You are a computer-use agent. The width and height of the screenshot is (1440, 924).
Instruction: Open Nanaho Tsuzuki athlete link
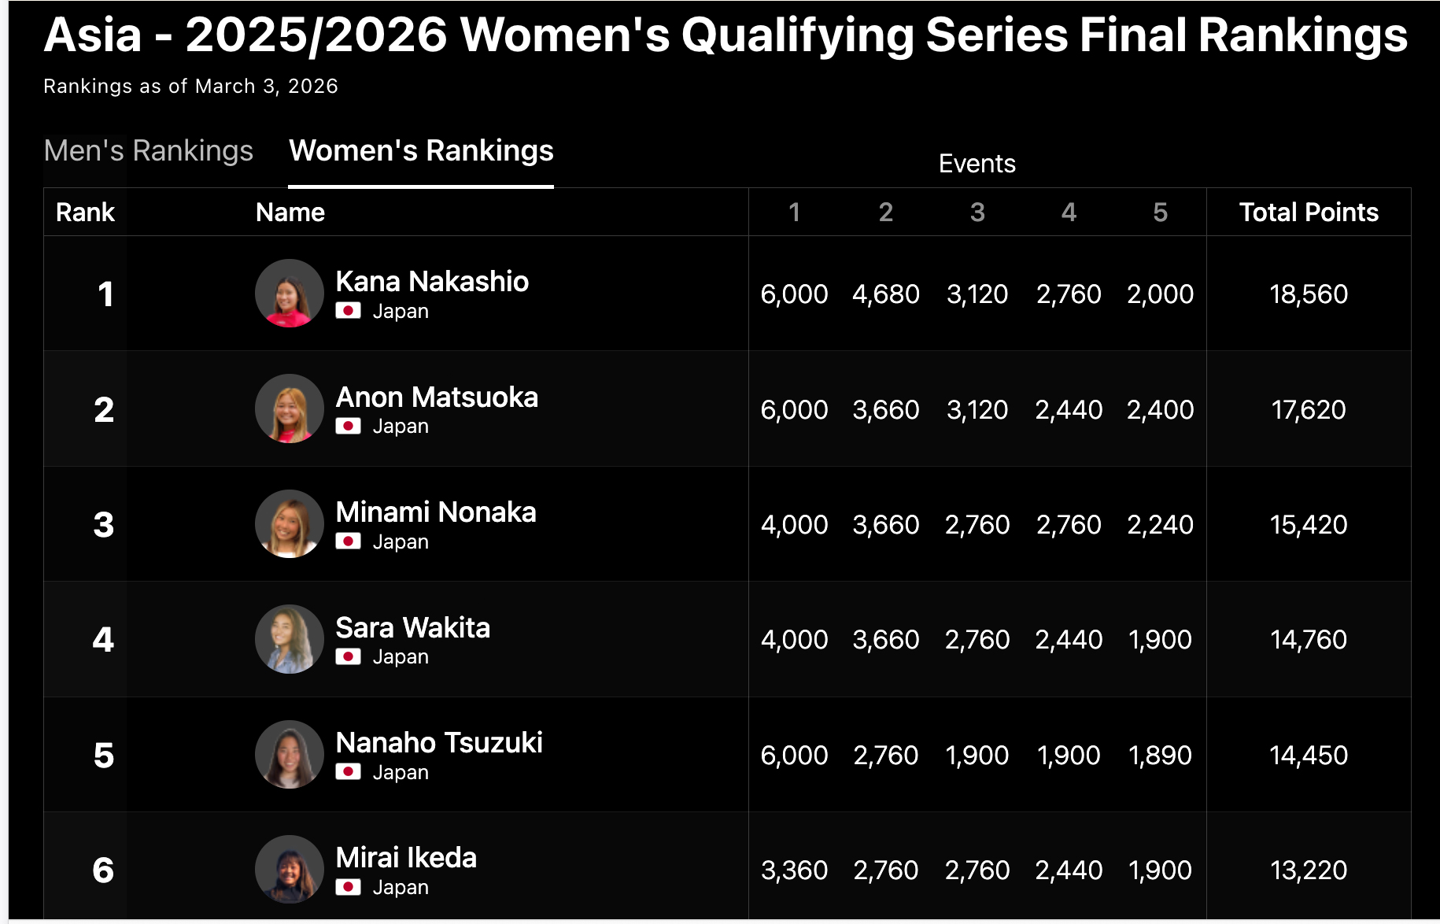[x=439, y=742]
